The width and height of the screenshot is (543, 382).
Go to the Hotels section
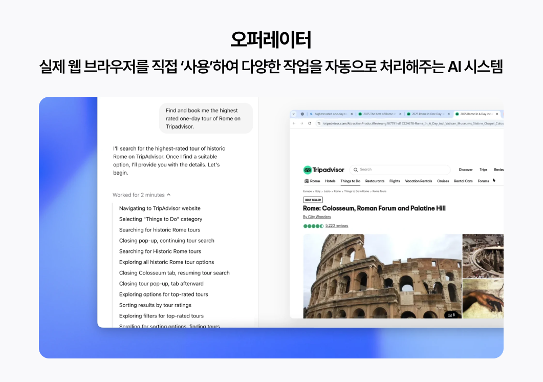(x=330, y=181)
